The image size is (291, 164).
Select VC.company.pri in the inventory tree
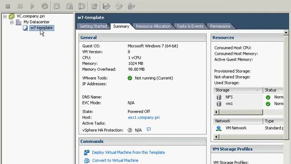(30, 16)
